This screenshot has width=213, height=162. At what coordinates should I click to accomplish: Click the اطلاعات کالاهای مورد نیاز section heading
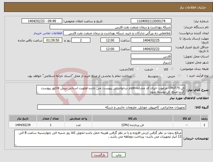pyautogui.click(x=189, y=98)
